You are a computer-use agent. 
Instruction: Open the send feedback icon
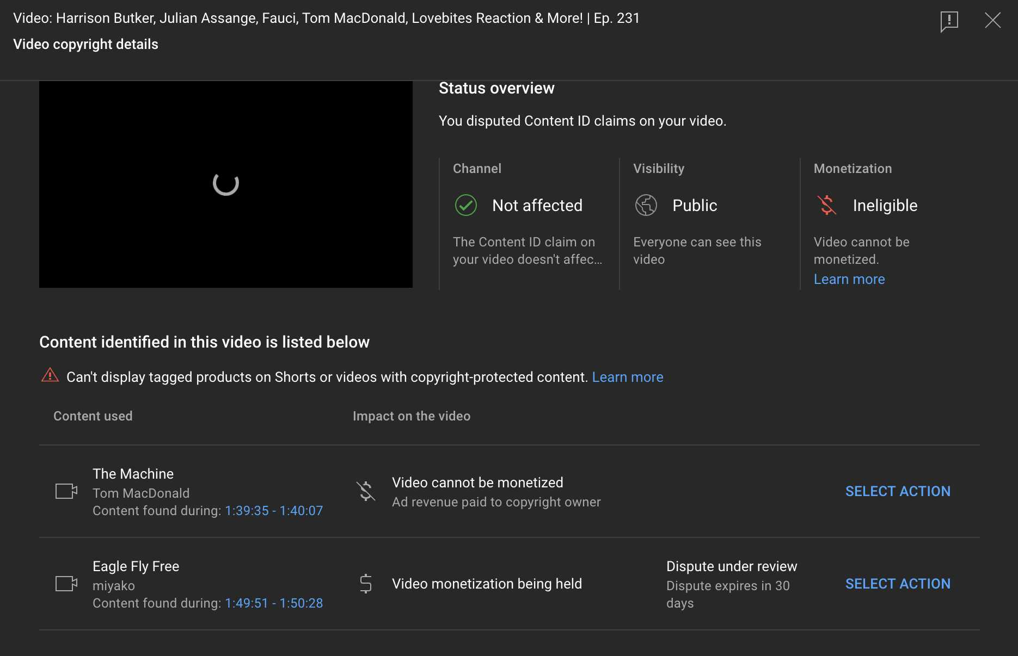949,21
